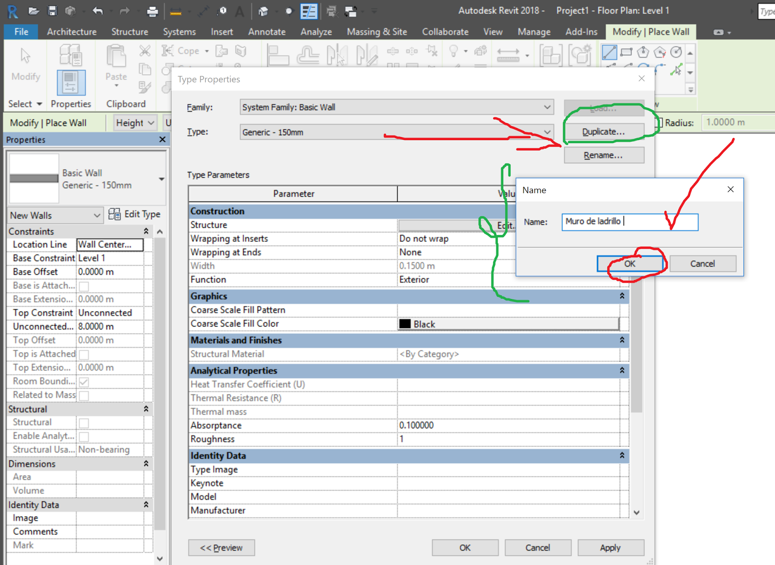Click the Text tool letter A icon
This screenshot has height=565, width=775.
239,11
